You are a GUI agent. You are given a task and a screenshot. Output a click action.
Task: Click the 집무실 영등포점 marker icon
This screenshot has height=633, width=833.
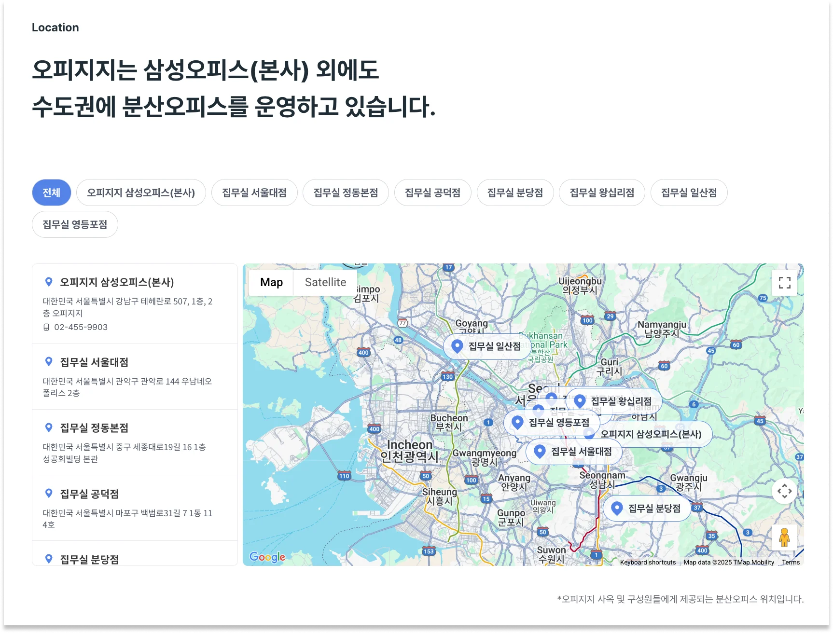(x=516, y=422)
